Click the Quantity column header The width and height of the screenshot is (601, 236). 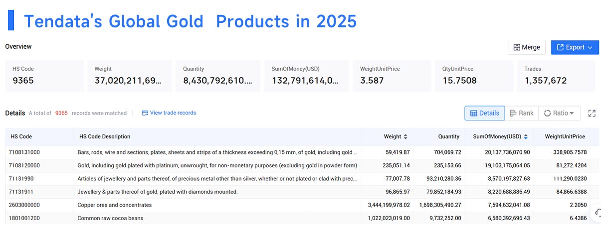[448, 136]
